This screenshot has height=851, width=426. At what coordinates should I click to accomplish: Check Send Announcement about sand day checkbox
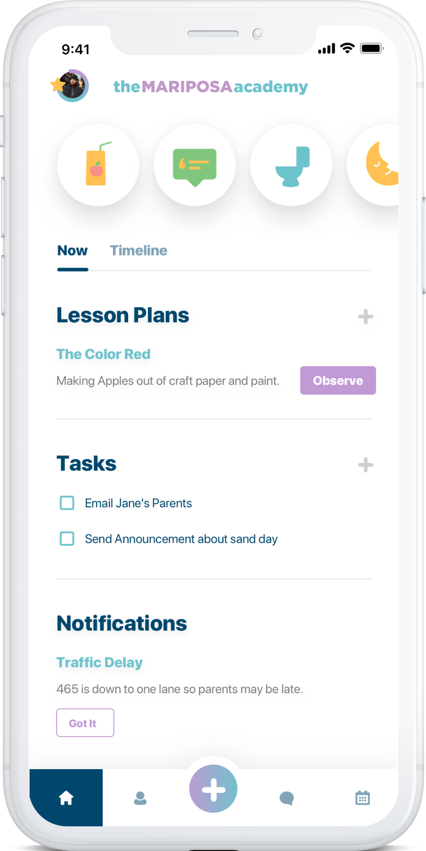click(x=67, y=538)
